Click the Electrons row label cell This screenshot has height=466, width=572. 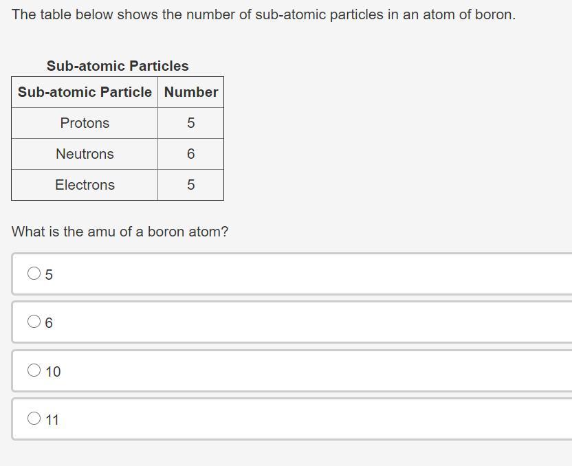(x=85, y=185)
